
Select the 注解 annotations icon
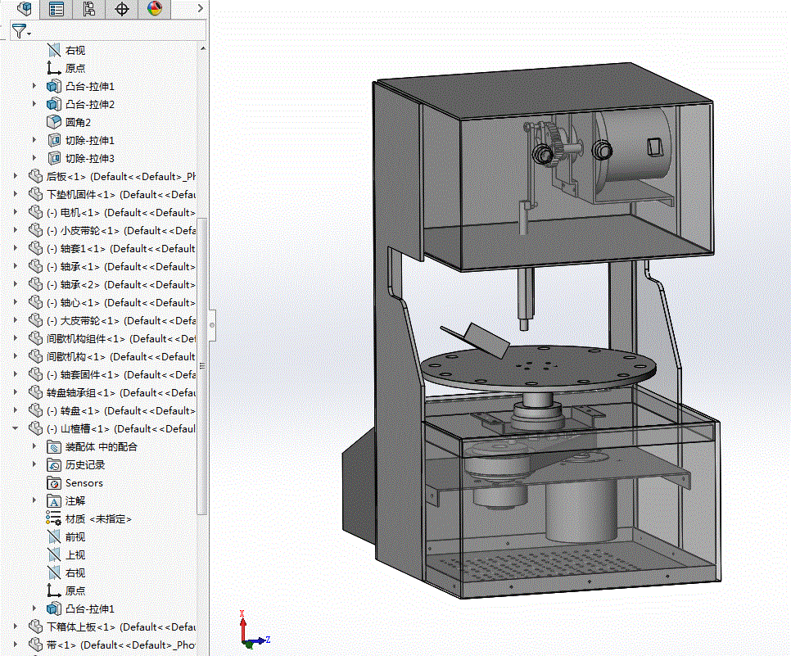tap(54, 500)
